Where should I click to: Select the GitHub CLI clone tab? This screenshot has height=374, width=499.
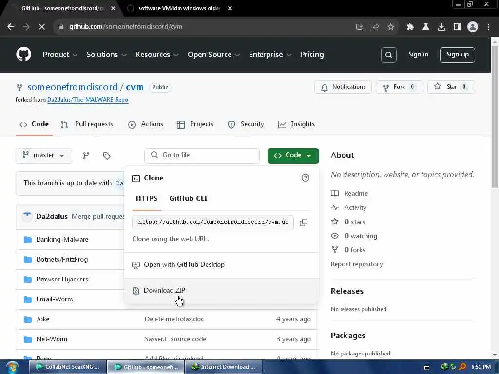(188, 198)
